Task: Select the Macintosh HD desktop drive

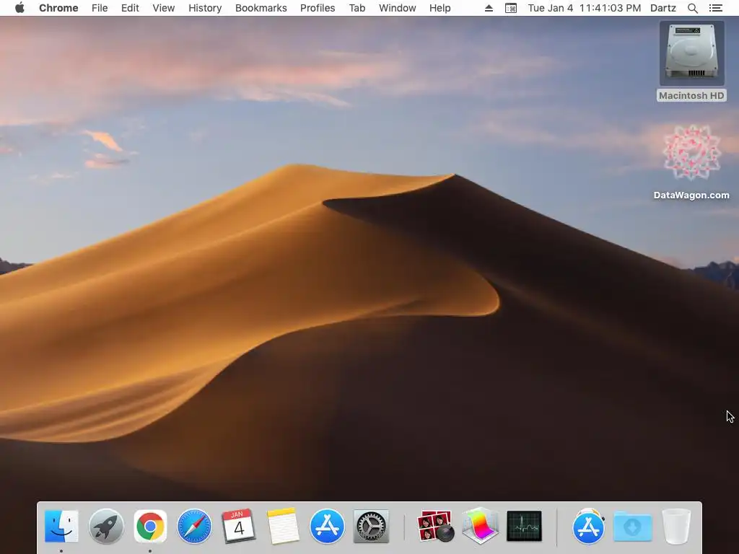Action: 691,61
